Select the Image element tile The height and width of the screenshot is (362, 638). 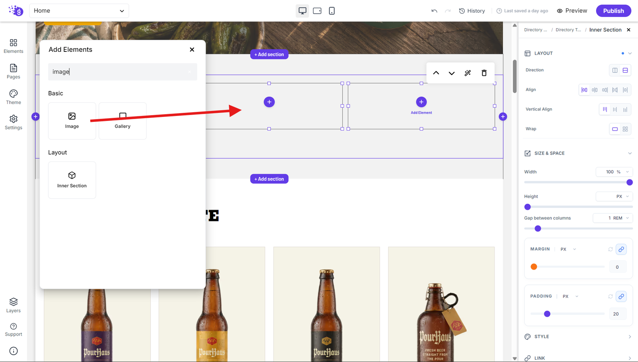pos(72,121)
